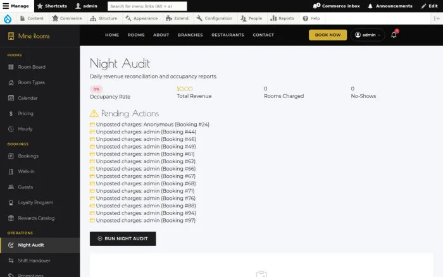The image size is (443, 277).
Task: Expand the admin account dropdown
Action: coord(368,35)
